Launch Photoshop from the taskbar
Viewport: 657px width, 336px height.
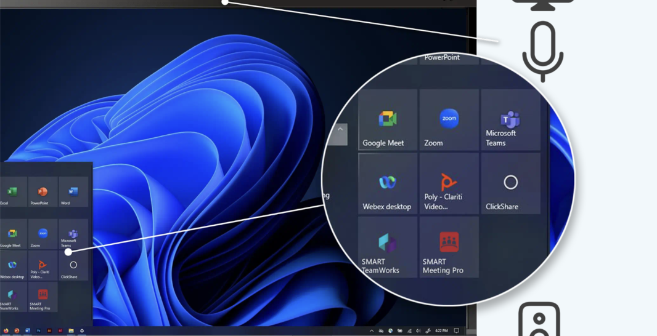(38, 331)
